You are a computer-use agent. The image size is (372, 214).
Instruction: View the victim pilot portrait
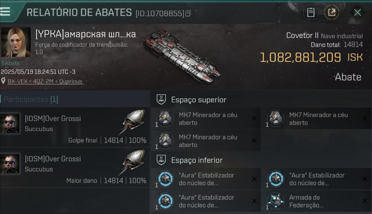16,42
